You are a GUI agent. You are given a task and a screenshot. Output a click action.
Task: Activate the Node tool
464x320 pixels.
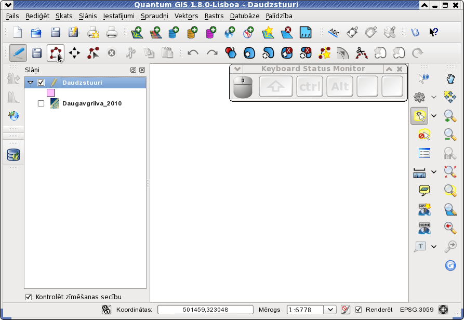(x=93, y=53)
